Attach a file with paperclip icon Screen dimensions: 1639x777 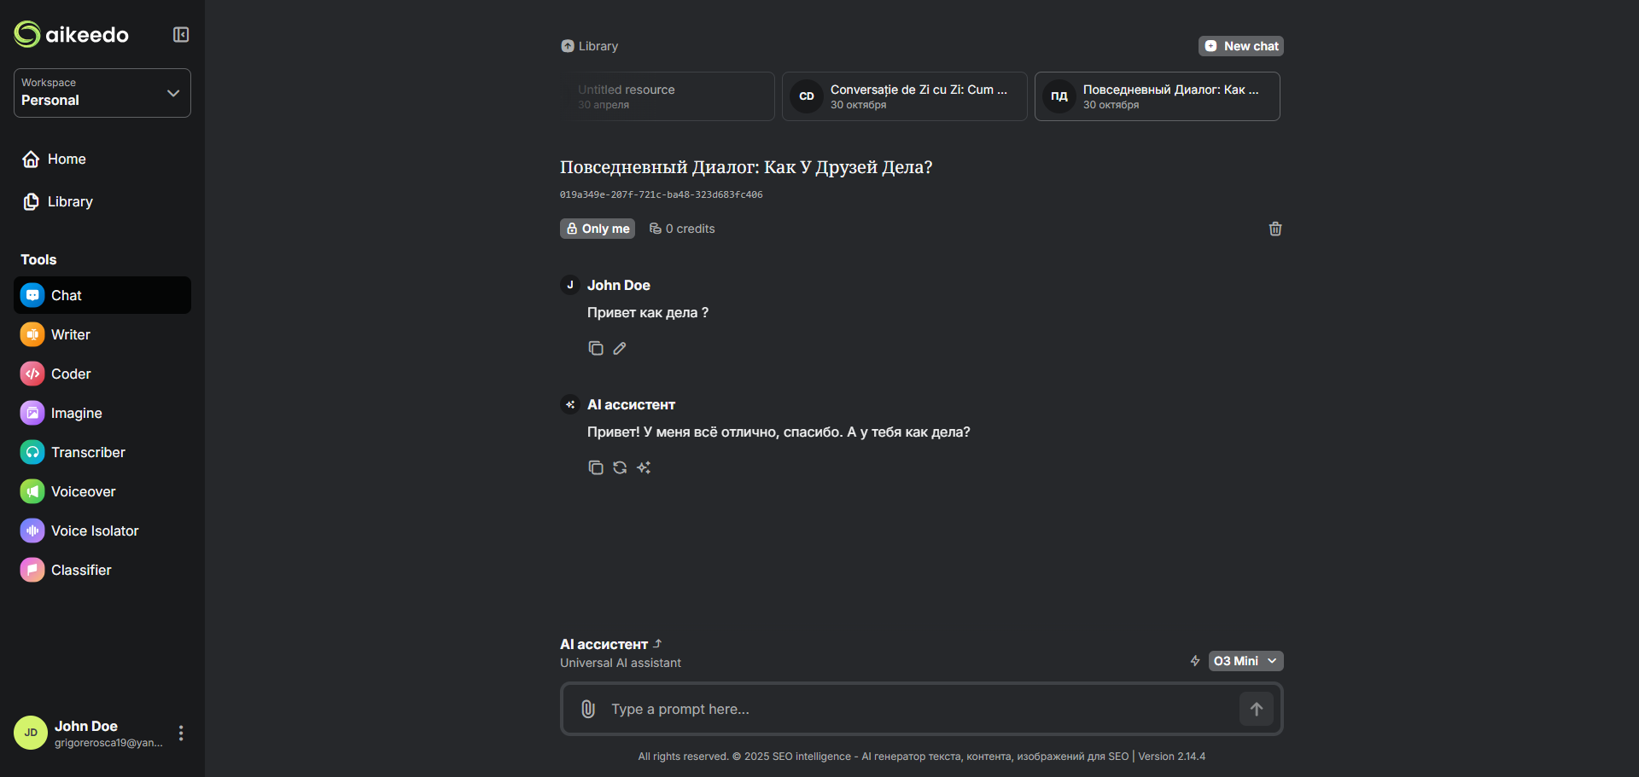point(588,709)
